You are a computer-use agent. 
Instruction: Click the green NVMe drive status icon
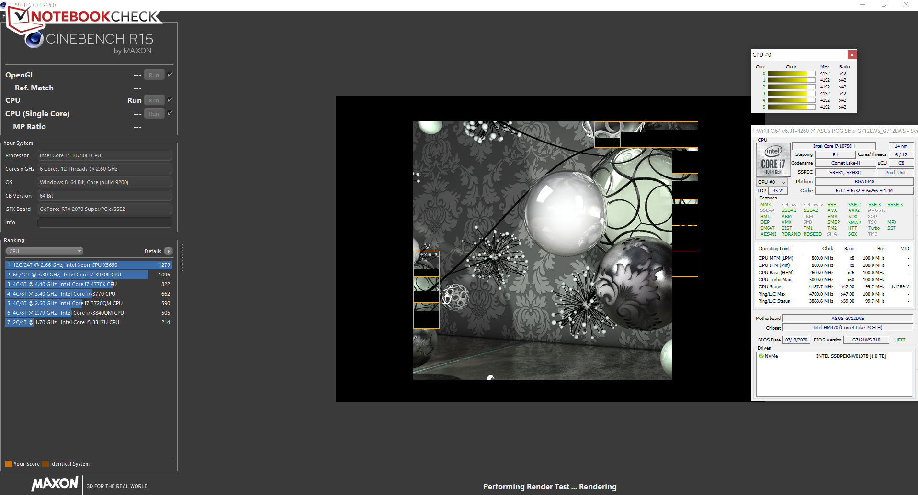point(761,356)
